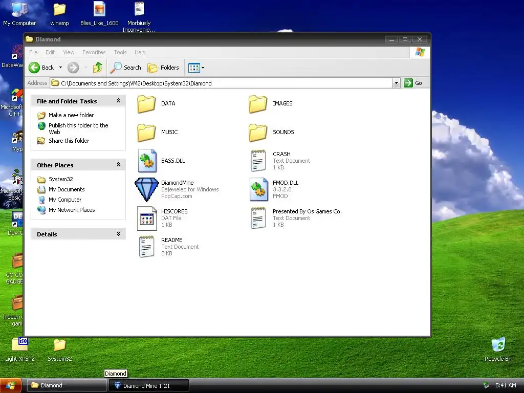Switch to Diamond Mine 1.21 taskbar button

[149, 385]
